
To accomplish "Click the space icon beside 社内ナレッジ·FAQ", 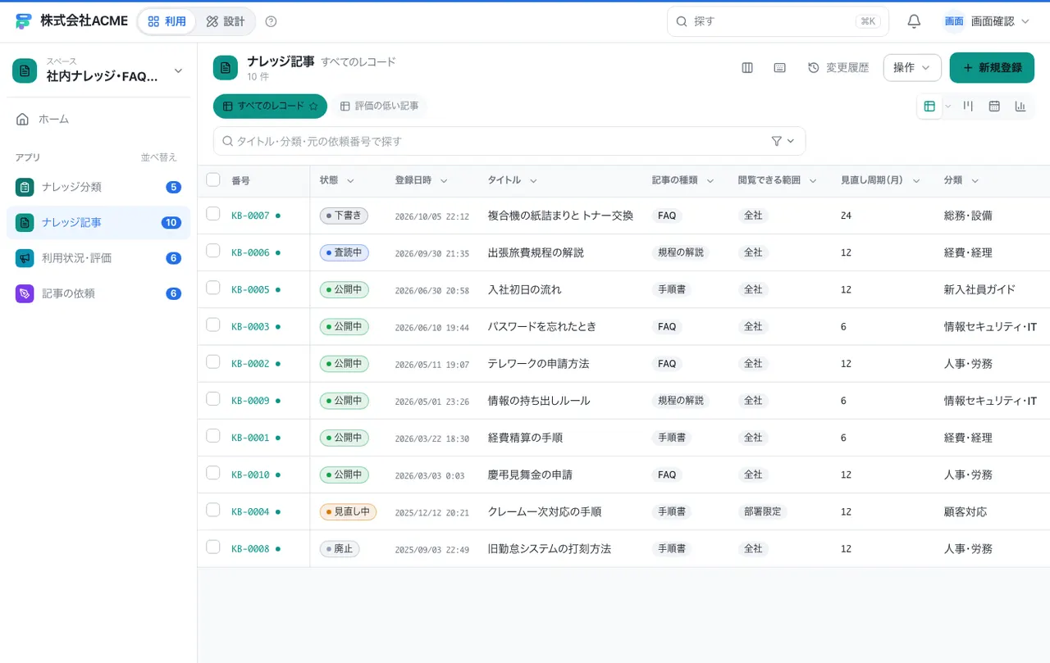I will point(25,70).
